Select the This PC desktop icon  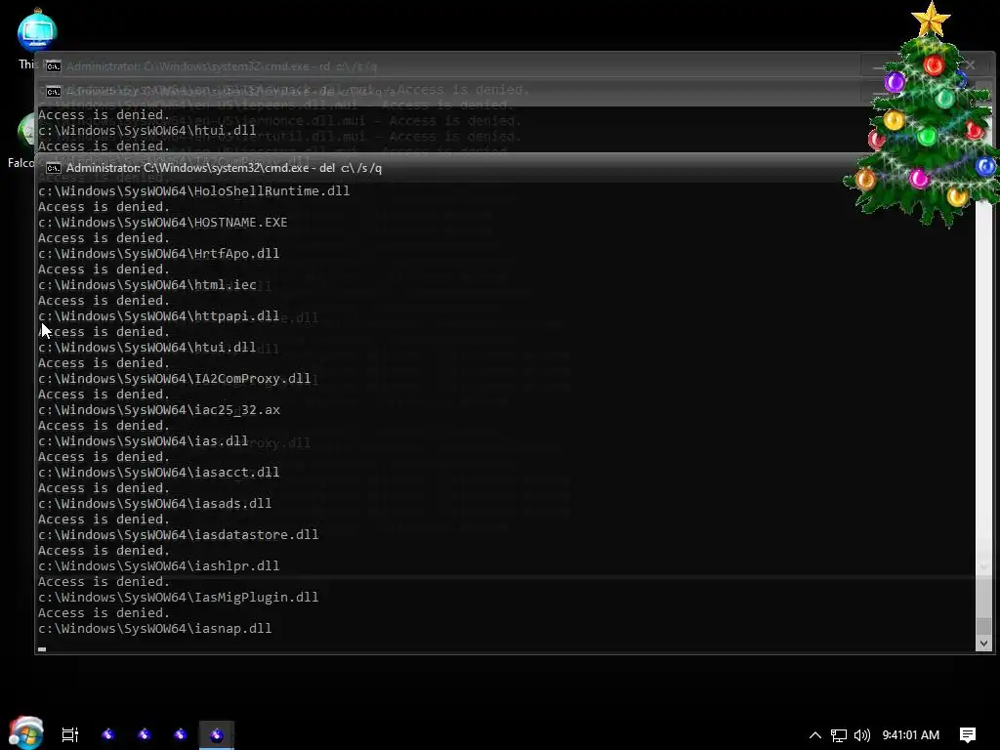click(37, 37)
